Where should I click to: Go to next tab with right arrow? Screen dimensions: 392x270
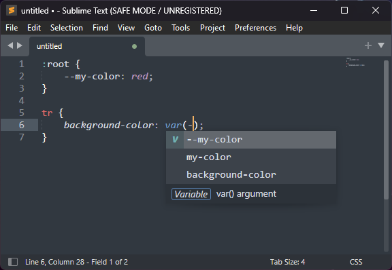(20, 45)
